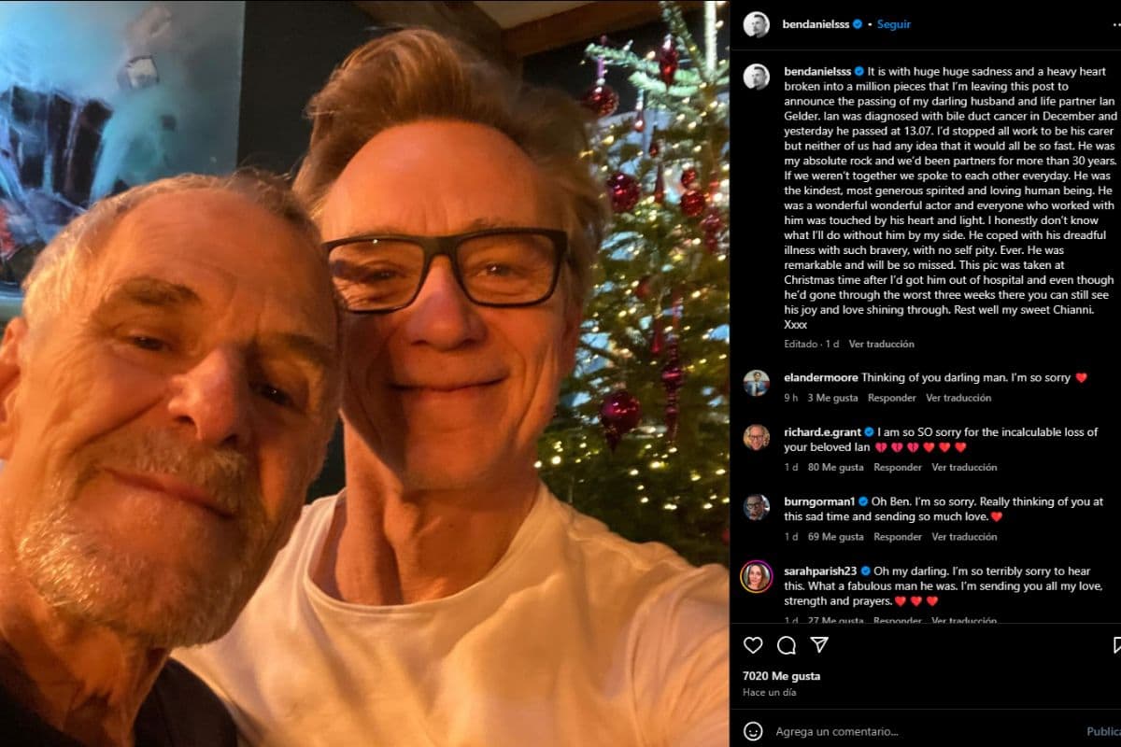The image size is (1121, 747).
Task: Reply to richard.e.grant's comment
Action: (x=897, y=467)
